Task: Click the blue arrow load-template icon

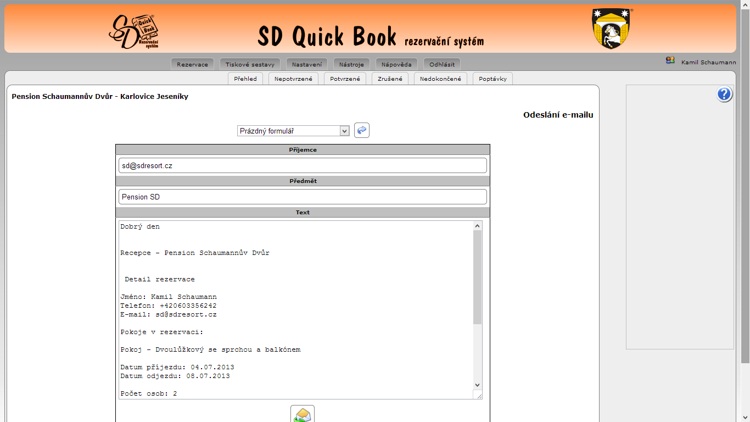Action: tap(362, 130)
